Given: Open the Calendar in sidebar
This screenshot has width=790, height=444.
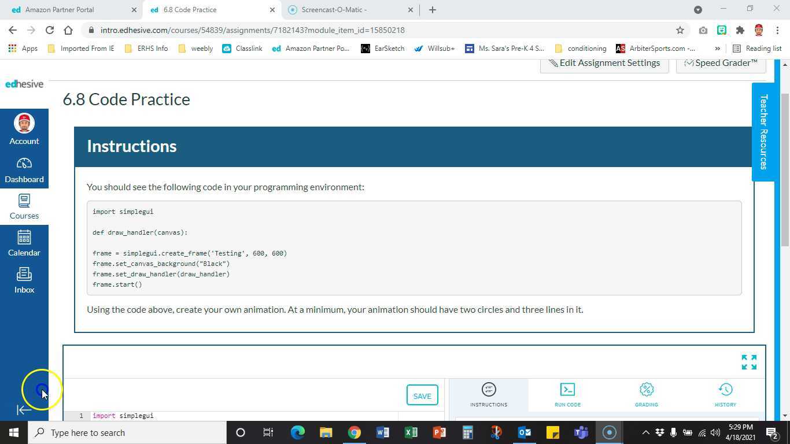Looking at the screenshot, I should pyautogui.click(x=24, y=243).
